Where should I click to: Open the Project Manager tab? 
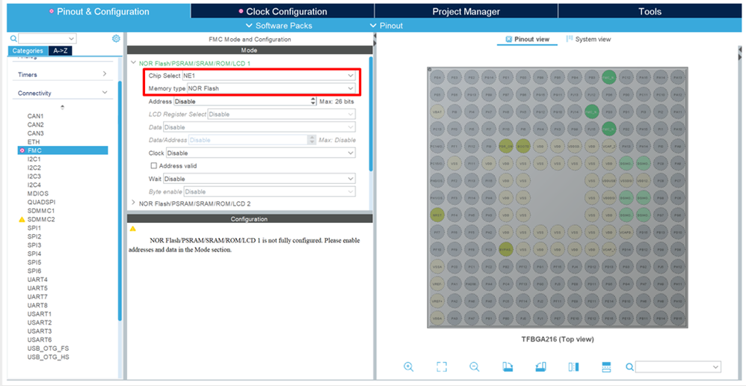coord(466,11)
